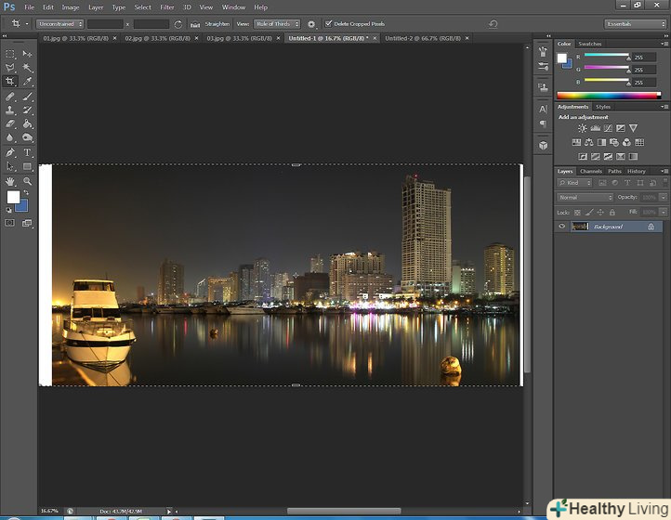This screenshot has width=671, height=520.
Task: Select the Hand tool
Action: 10,180
